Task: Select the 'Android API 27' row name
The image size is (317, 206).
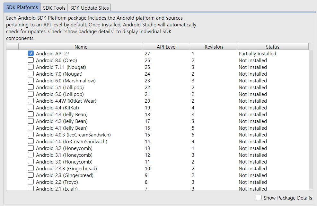Action: (53, 54)
